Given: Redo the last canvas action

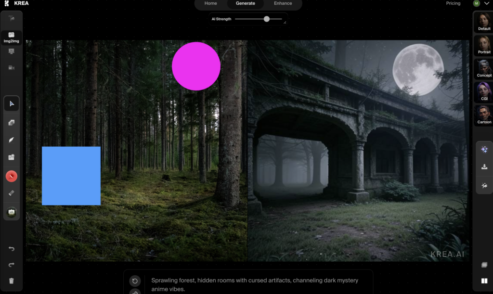Looking at the screenshot, I should 12,265.
